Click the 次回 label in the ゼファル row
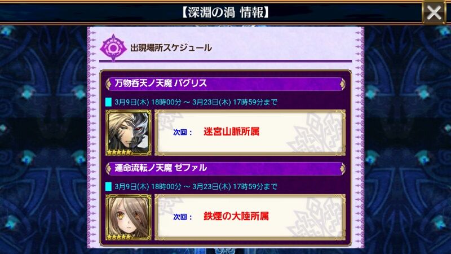Screen dimensions: 451x254 click(183, 217)
